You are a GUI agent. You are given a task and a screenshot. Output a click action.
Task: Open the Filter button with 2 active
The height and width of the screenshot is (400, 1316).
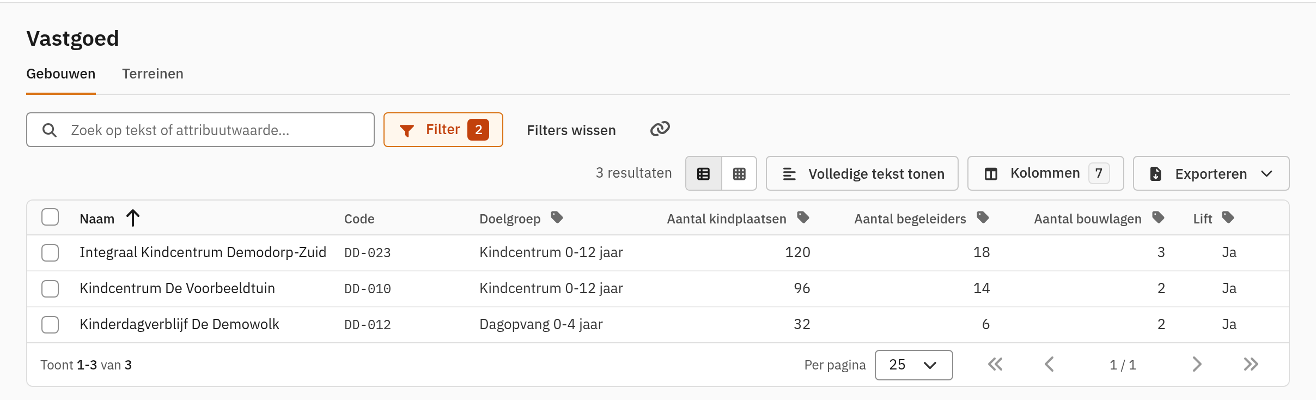[443, 130]
